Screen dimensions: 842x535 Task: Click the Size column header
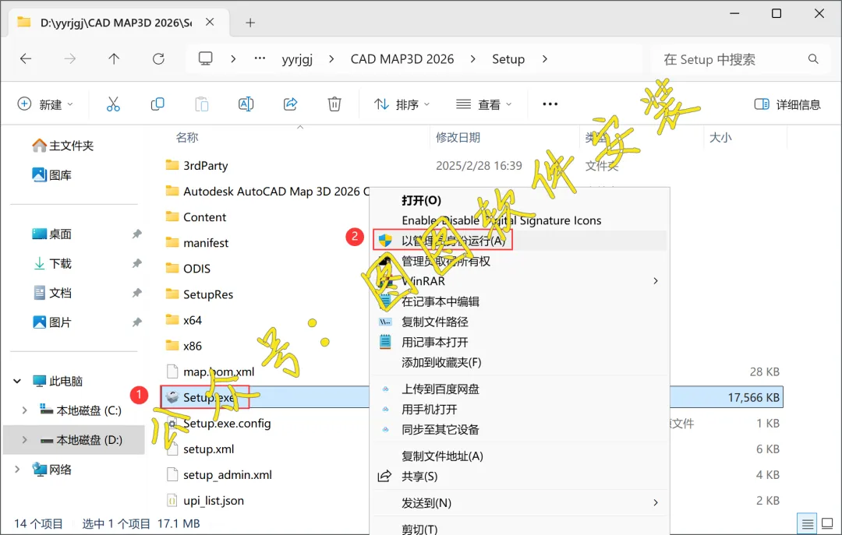click(720, 137)
